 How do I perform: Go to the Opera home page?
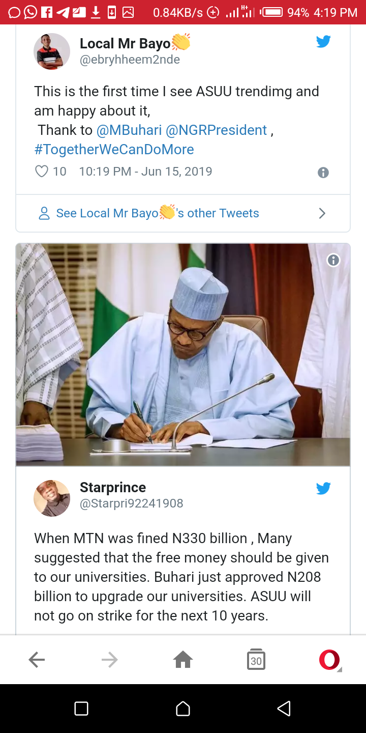tap(183, 660)
